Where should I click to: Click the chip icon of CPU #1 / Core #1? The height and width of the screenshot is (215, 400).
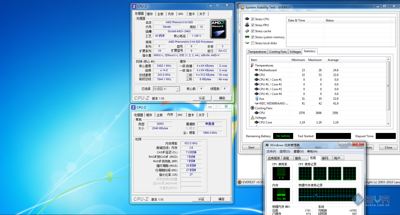point(257,80)
